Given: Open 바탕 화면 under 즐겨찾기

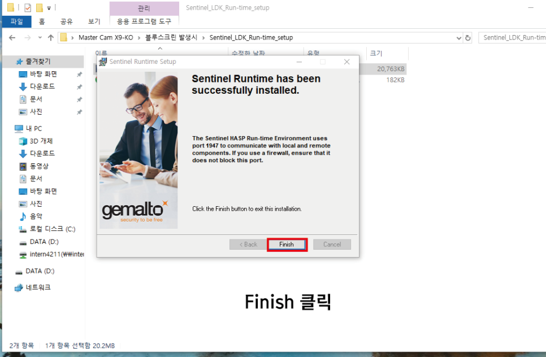Looking at the screenshot, I should coord(44,74).
